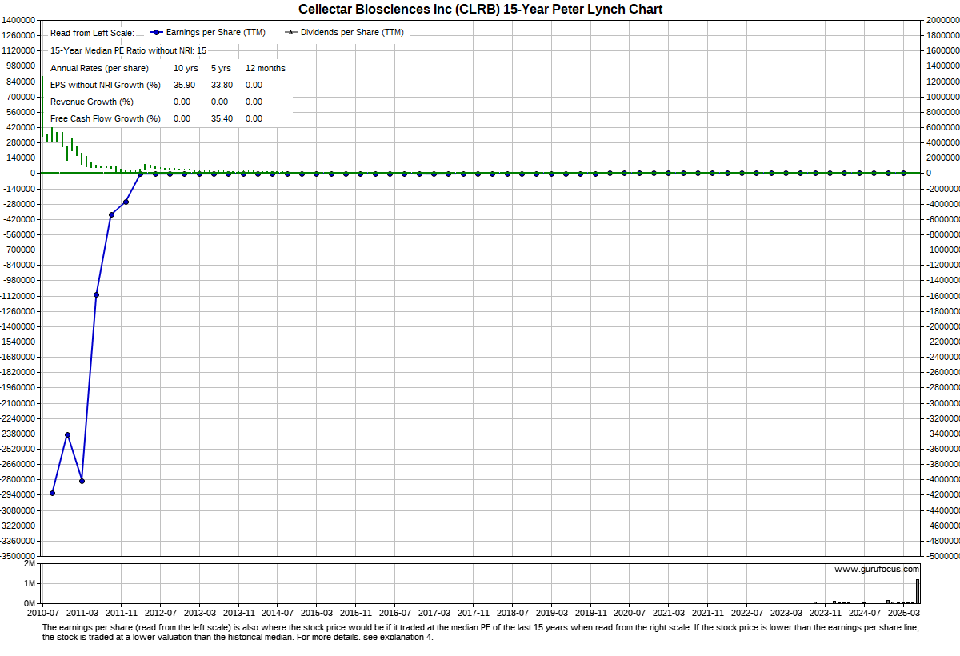960x656 pixels.
Task: Click the positive 420000 label on the left axis
Action: [x=22, y=127]
